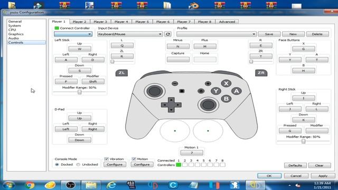Toggle the Connect Controller checkbox
This screenshot has width=338, height=190.
pos(57,28)
